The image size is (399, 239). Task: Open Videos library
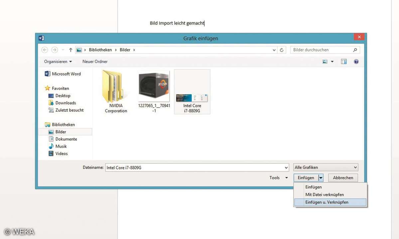pos(58,154)
